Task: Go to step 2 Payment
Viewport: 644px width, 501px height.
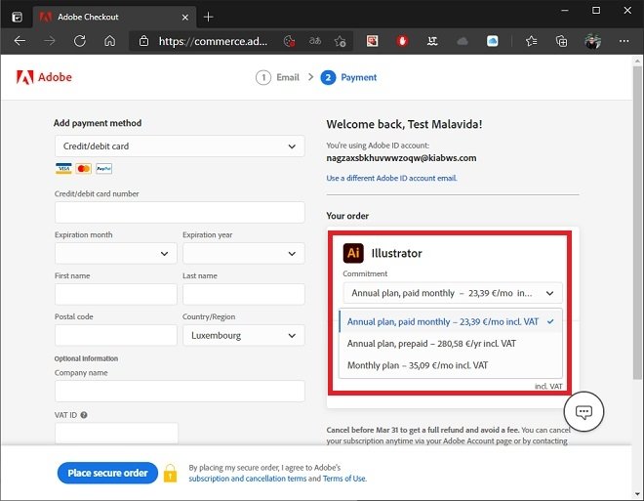Action: 348,77
